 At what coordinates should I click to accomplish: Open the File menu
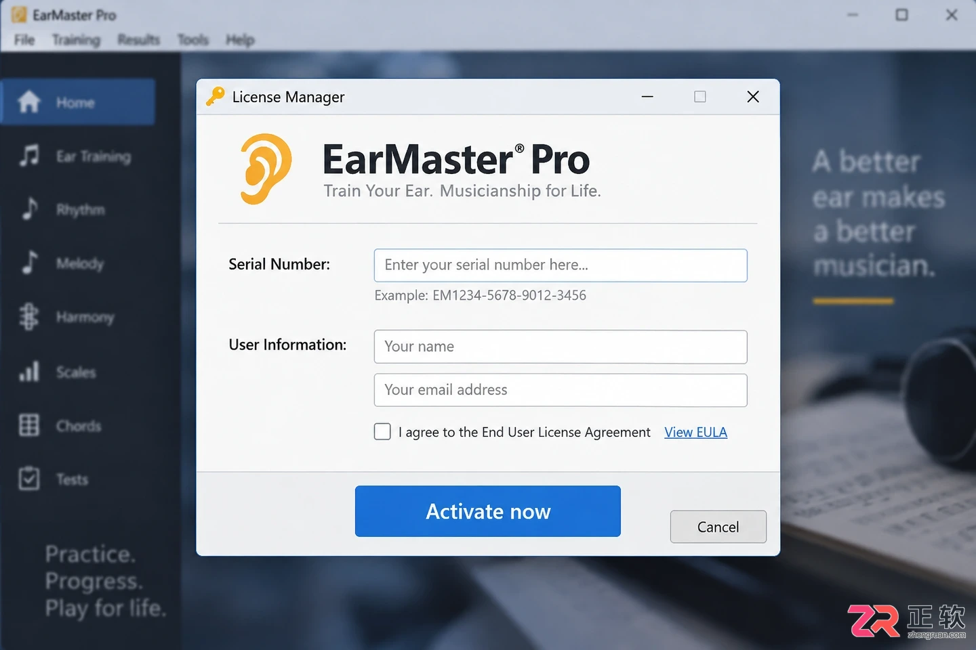click(x=24, y=40)
